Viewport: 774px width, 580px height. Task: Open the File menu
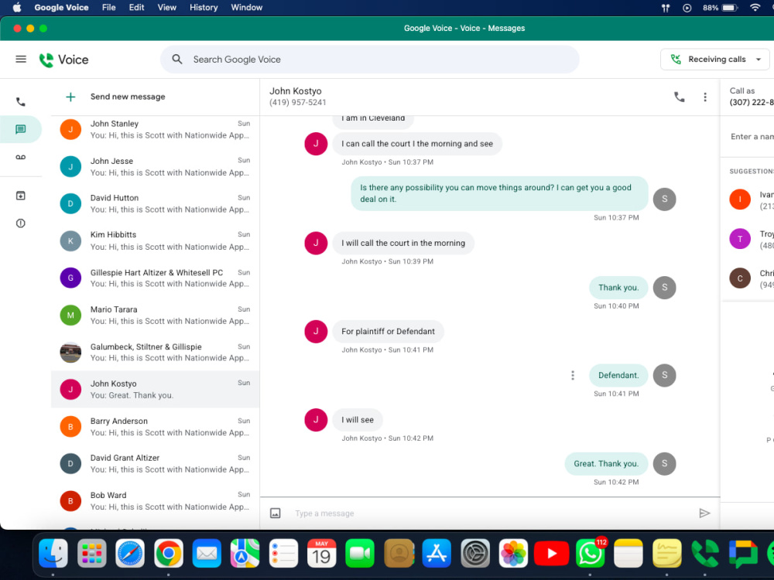[x=108, y=8]
